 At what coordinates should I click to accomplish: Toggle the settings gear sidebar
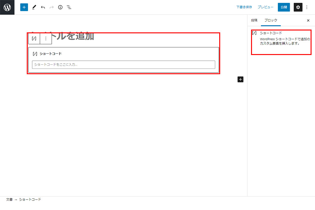tap(298, 7)
